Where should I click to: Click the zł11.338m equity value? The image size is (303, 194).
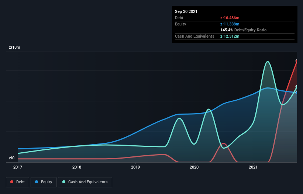(x=230, y=24)
